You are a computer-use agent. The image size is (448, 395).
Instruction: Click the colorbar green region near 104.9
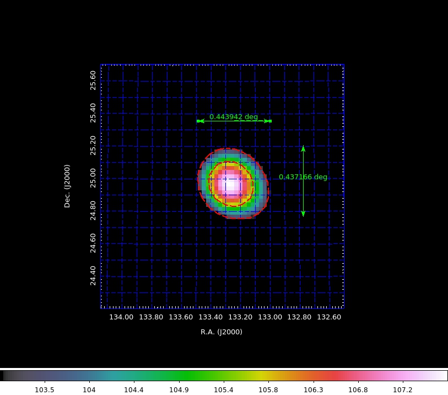coord(179,376)
